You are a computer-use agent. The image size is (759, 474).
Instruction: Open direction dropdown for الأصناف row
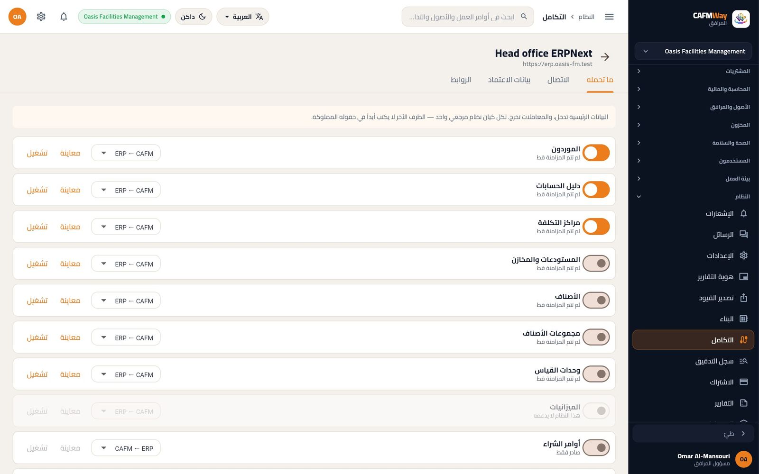pyautogui.click(x=126, y=301)
